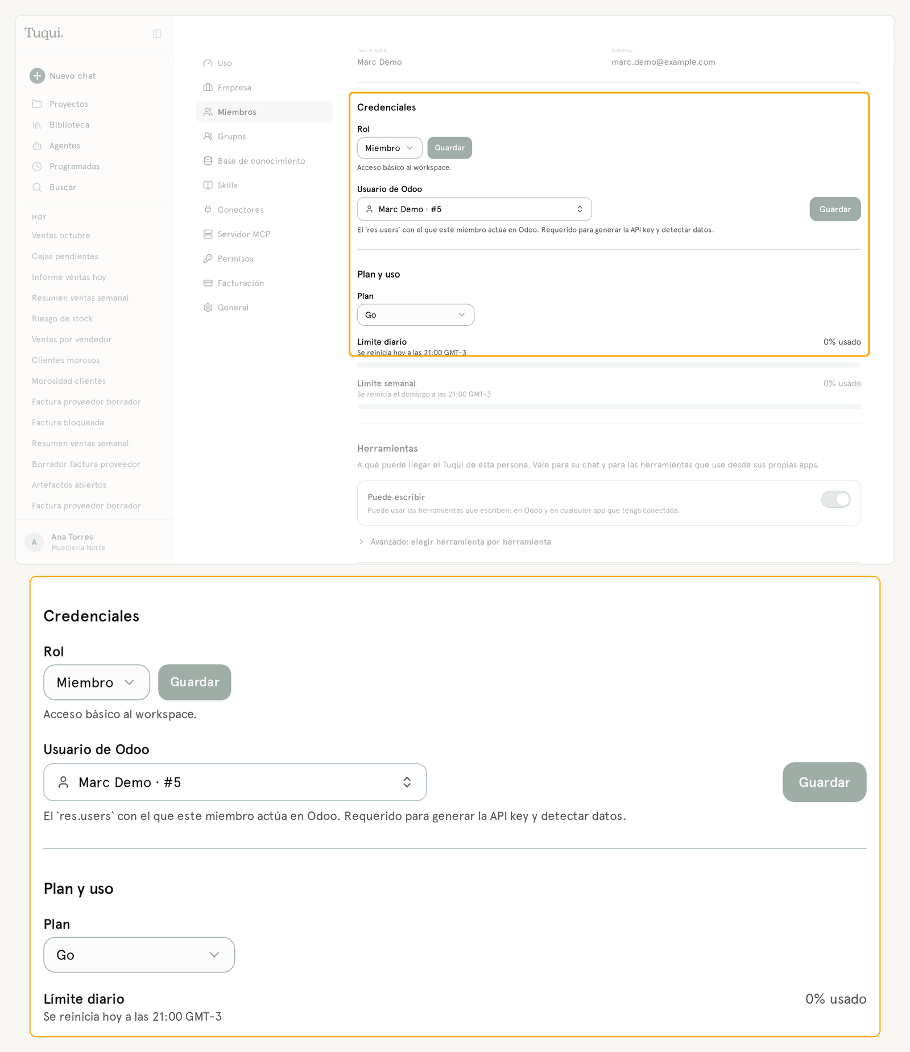This screenshot has height=1052, width=910.
Task: Open the small Marc Demo · #5 combobox in settings page
Action: [474, 209]
